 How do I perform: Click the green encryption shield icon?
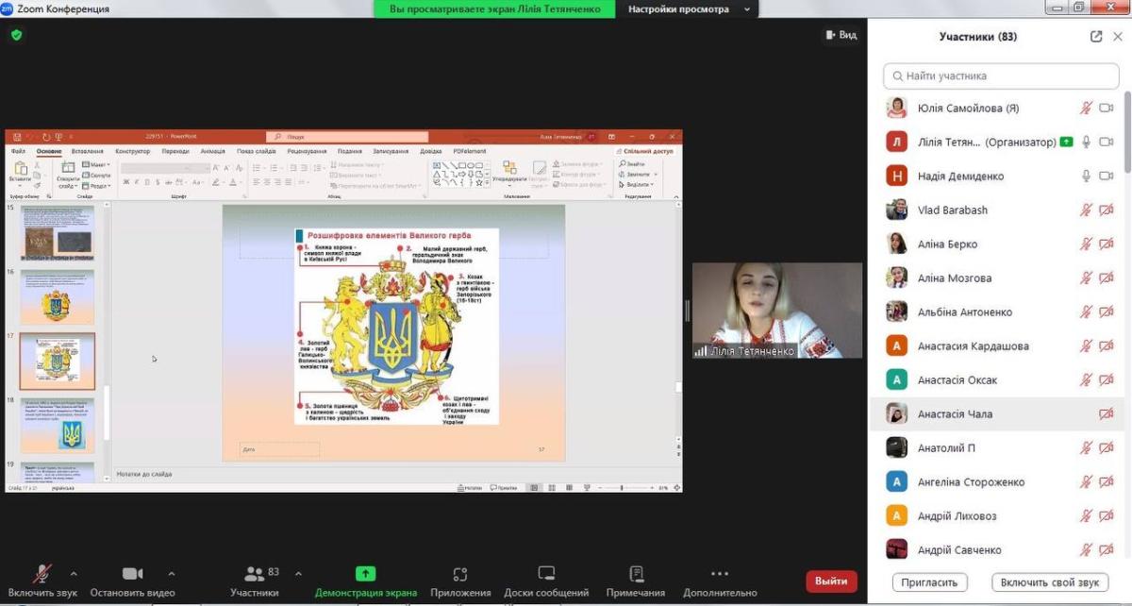click(x=16, y=35)
